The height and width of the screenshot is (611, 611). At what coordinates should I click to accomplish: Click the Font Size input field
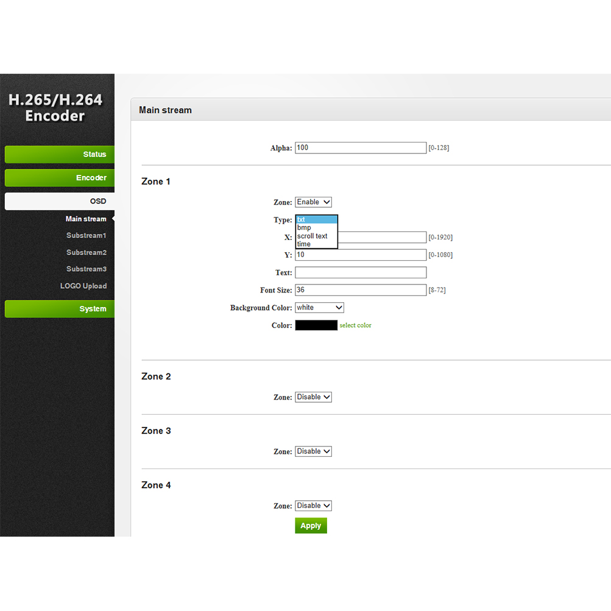361,290
